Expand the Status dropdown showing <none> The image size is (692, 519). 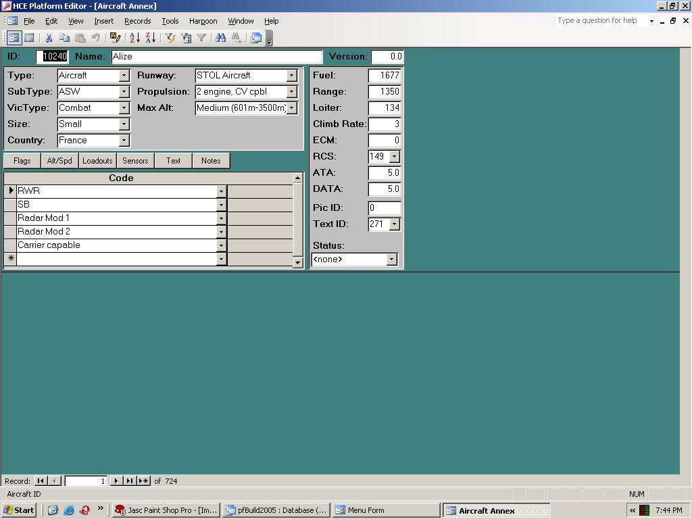[x=391, y=259]
